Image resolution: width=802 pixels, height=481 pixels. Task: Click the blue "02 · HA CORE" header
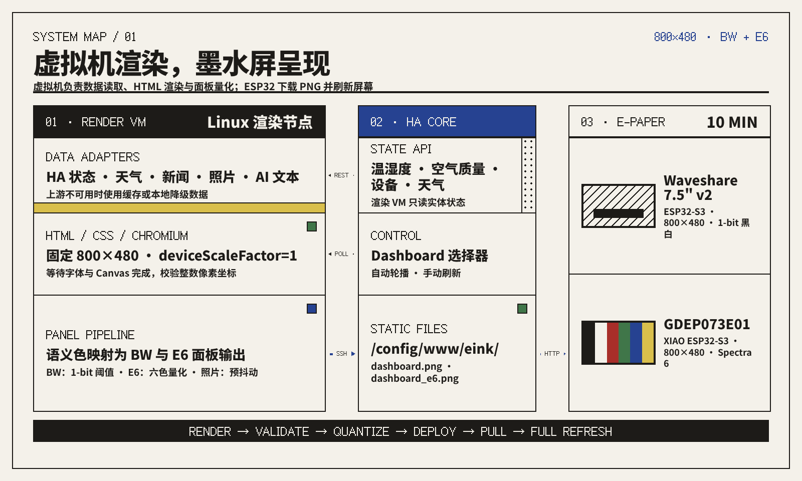click(447, 122)
